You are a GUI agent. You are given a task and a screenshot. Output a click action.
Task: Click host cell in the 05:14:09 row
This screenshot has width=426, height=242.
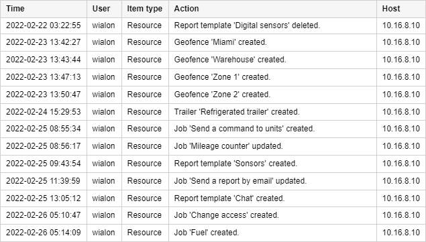(401, 233)
